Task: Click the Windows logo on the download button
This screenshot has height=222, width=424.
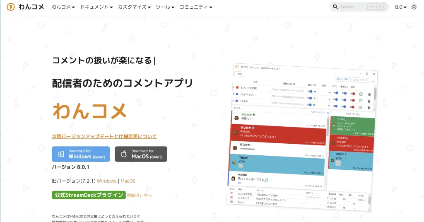Action: (60, 154)
